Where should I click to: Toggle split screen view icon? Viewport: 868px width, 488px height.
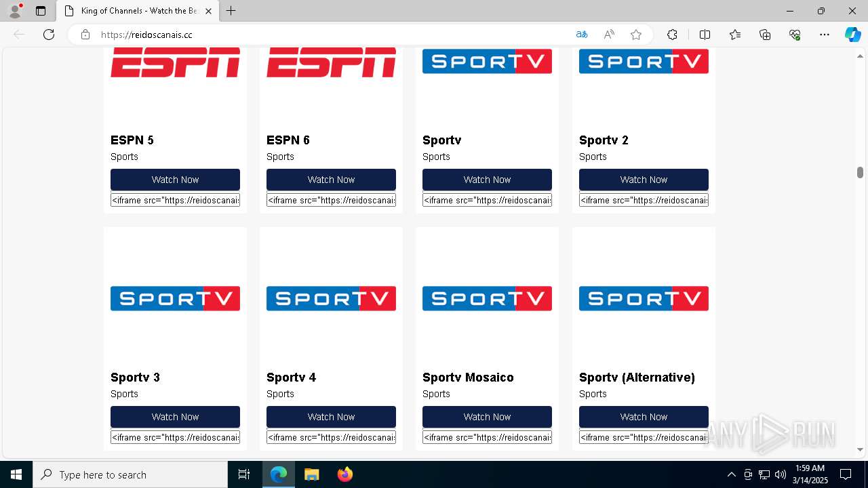(705, 35)
